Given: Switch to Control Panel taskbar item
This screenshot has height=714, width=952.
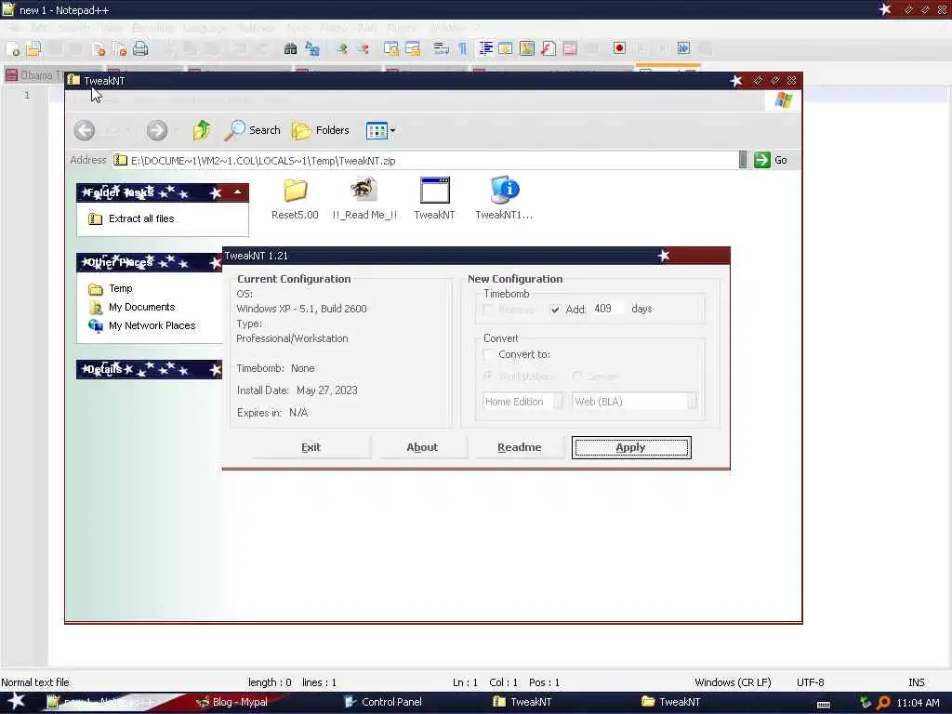Looking at the screenshot, I should (391, 702).
